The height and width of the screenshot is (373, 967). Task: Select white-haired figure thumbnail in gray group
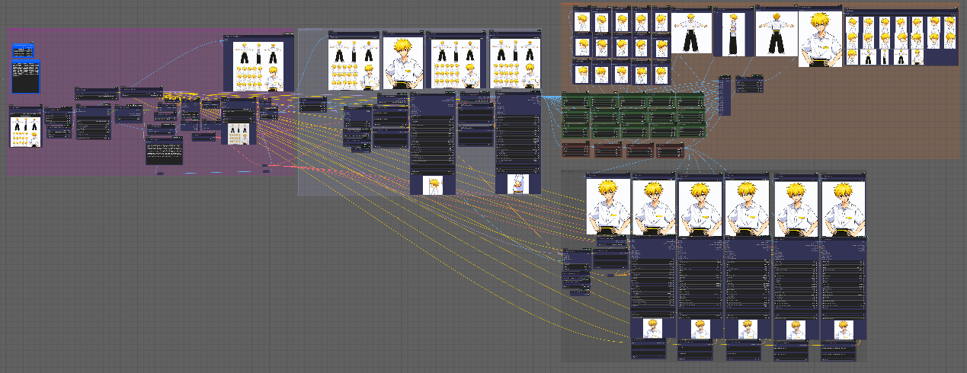pos(517,184)
